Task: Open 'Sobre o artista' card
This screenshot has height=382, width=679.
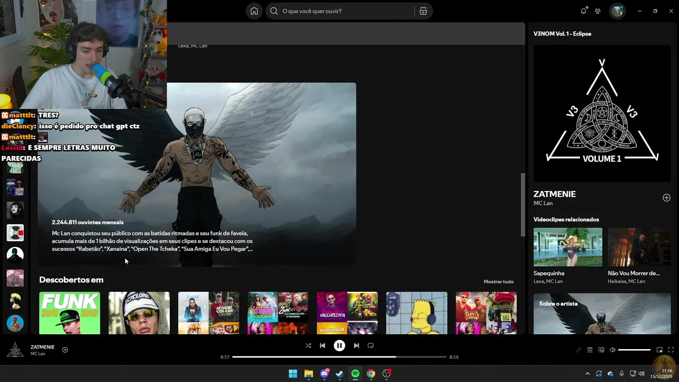Action: 602,314
